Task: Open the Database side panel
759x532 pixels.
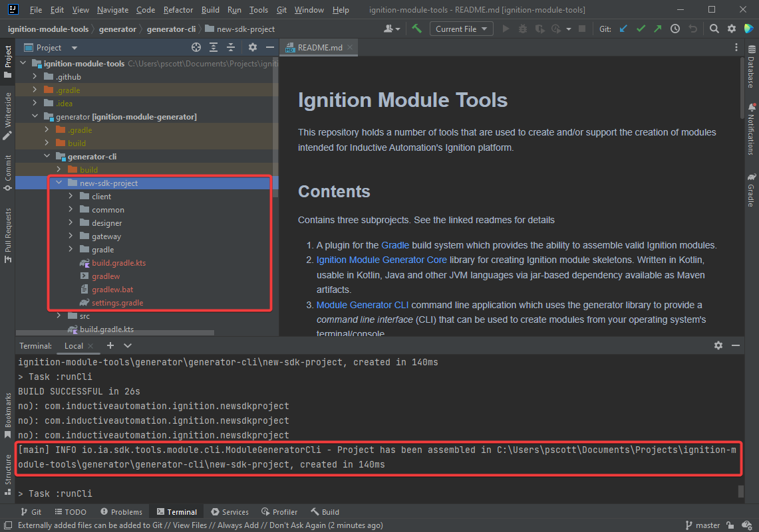Action: coord(751,66)
